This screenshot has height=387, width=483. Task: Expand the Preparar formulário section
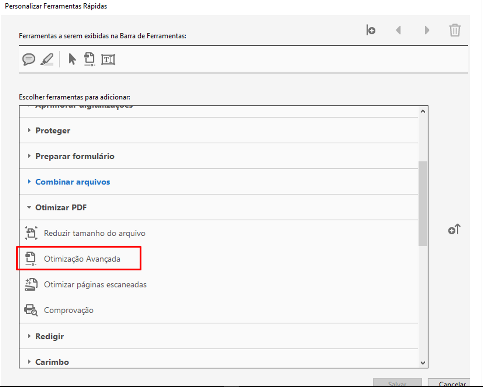point(75,157)
